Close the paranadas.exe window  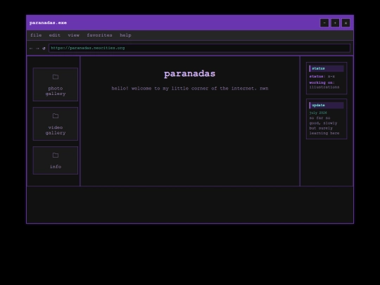coord(346,23)
